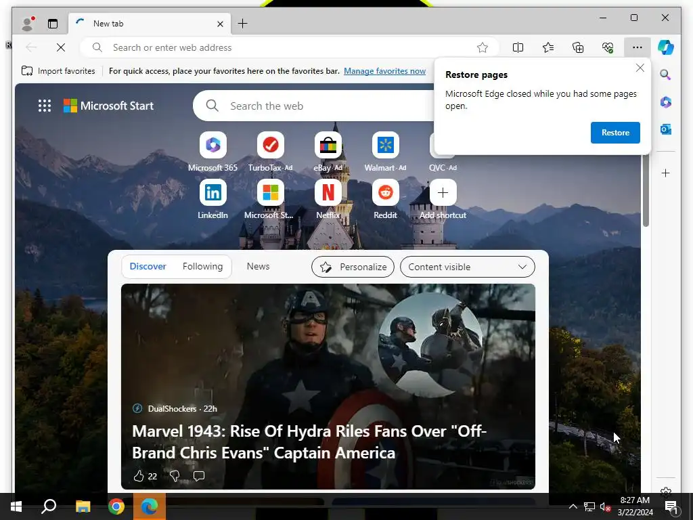Open Browser essentials heart icon
The image size is (693, 520).
click(608, 47)
